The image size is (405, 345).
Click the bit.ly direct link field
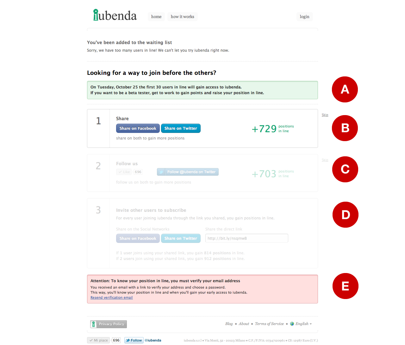pyautogui.click(x=246, y=238)
